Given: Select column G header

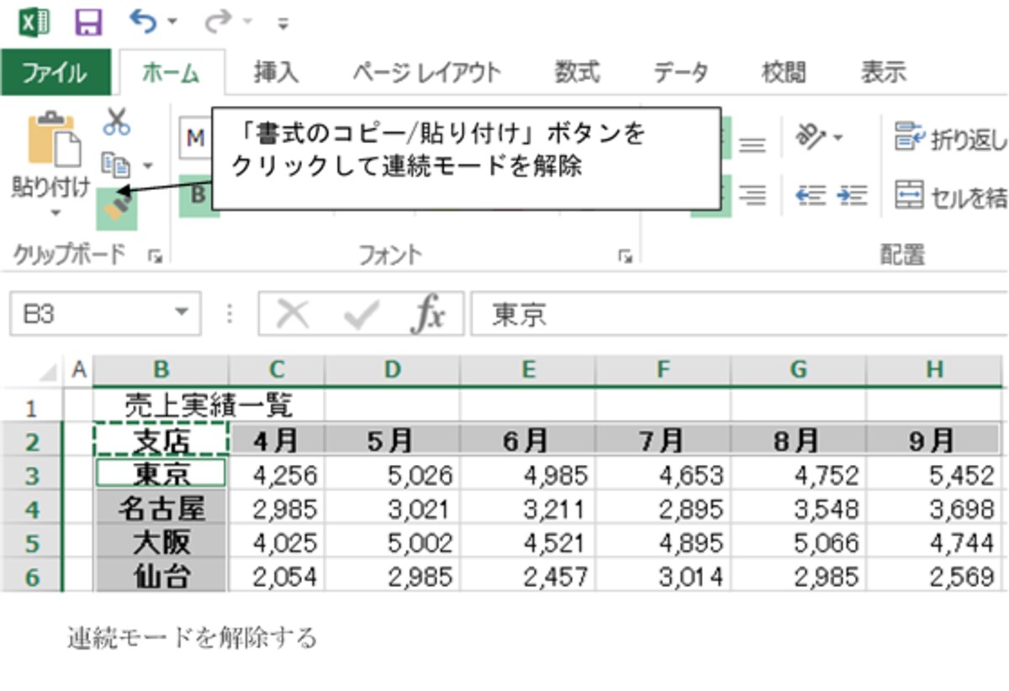Looking at the screenshot, I should (799, 370).
